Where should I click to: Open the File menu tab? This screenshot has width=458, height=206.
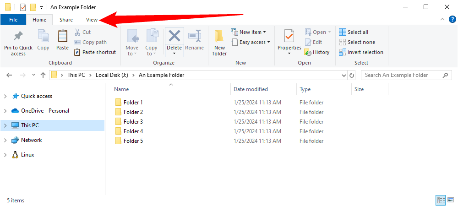coord(13,20)
